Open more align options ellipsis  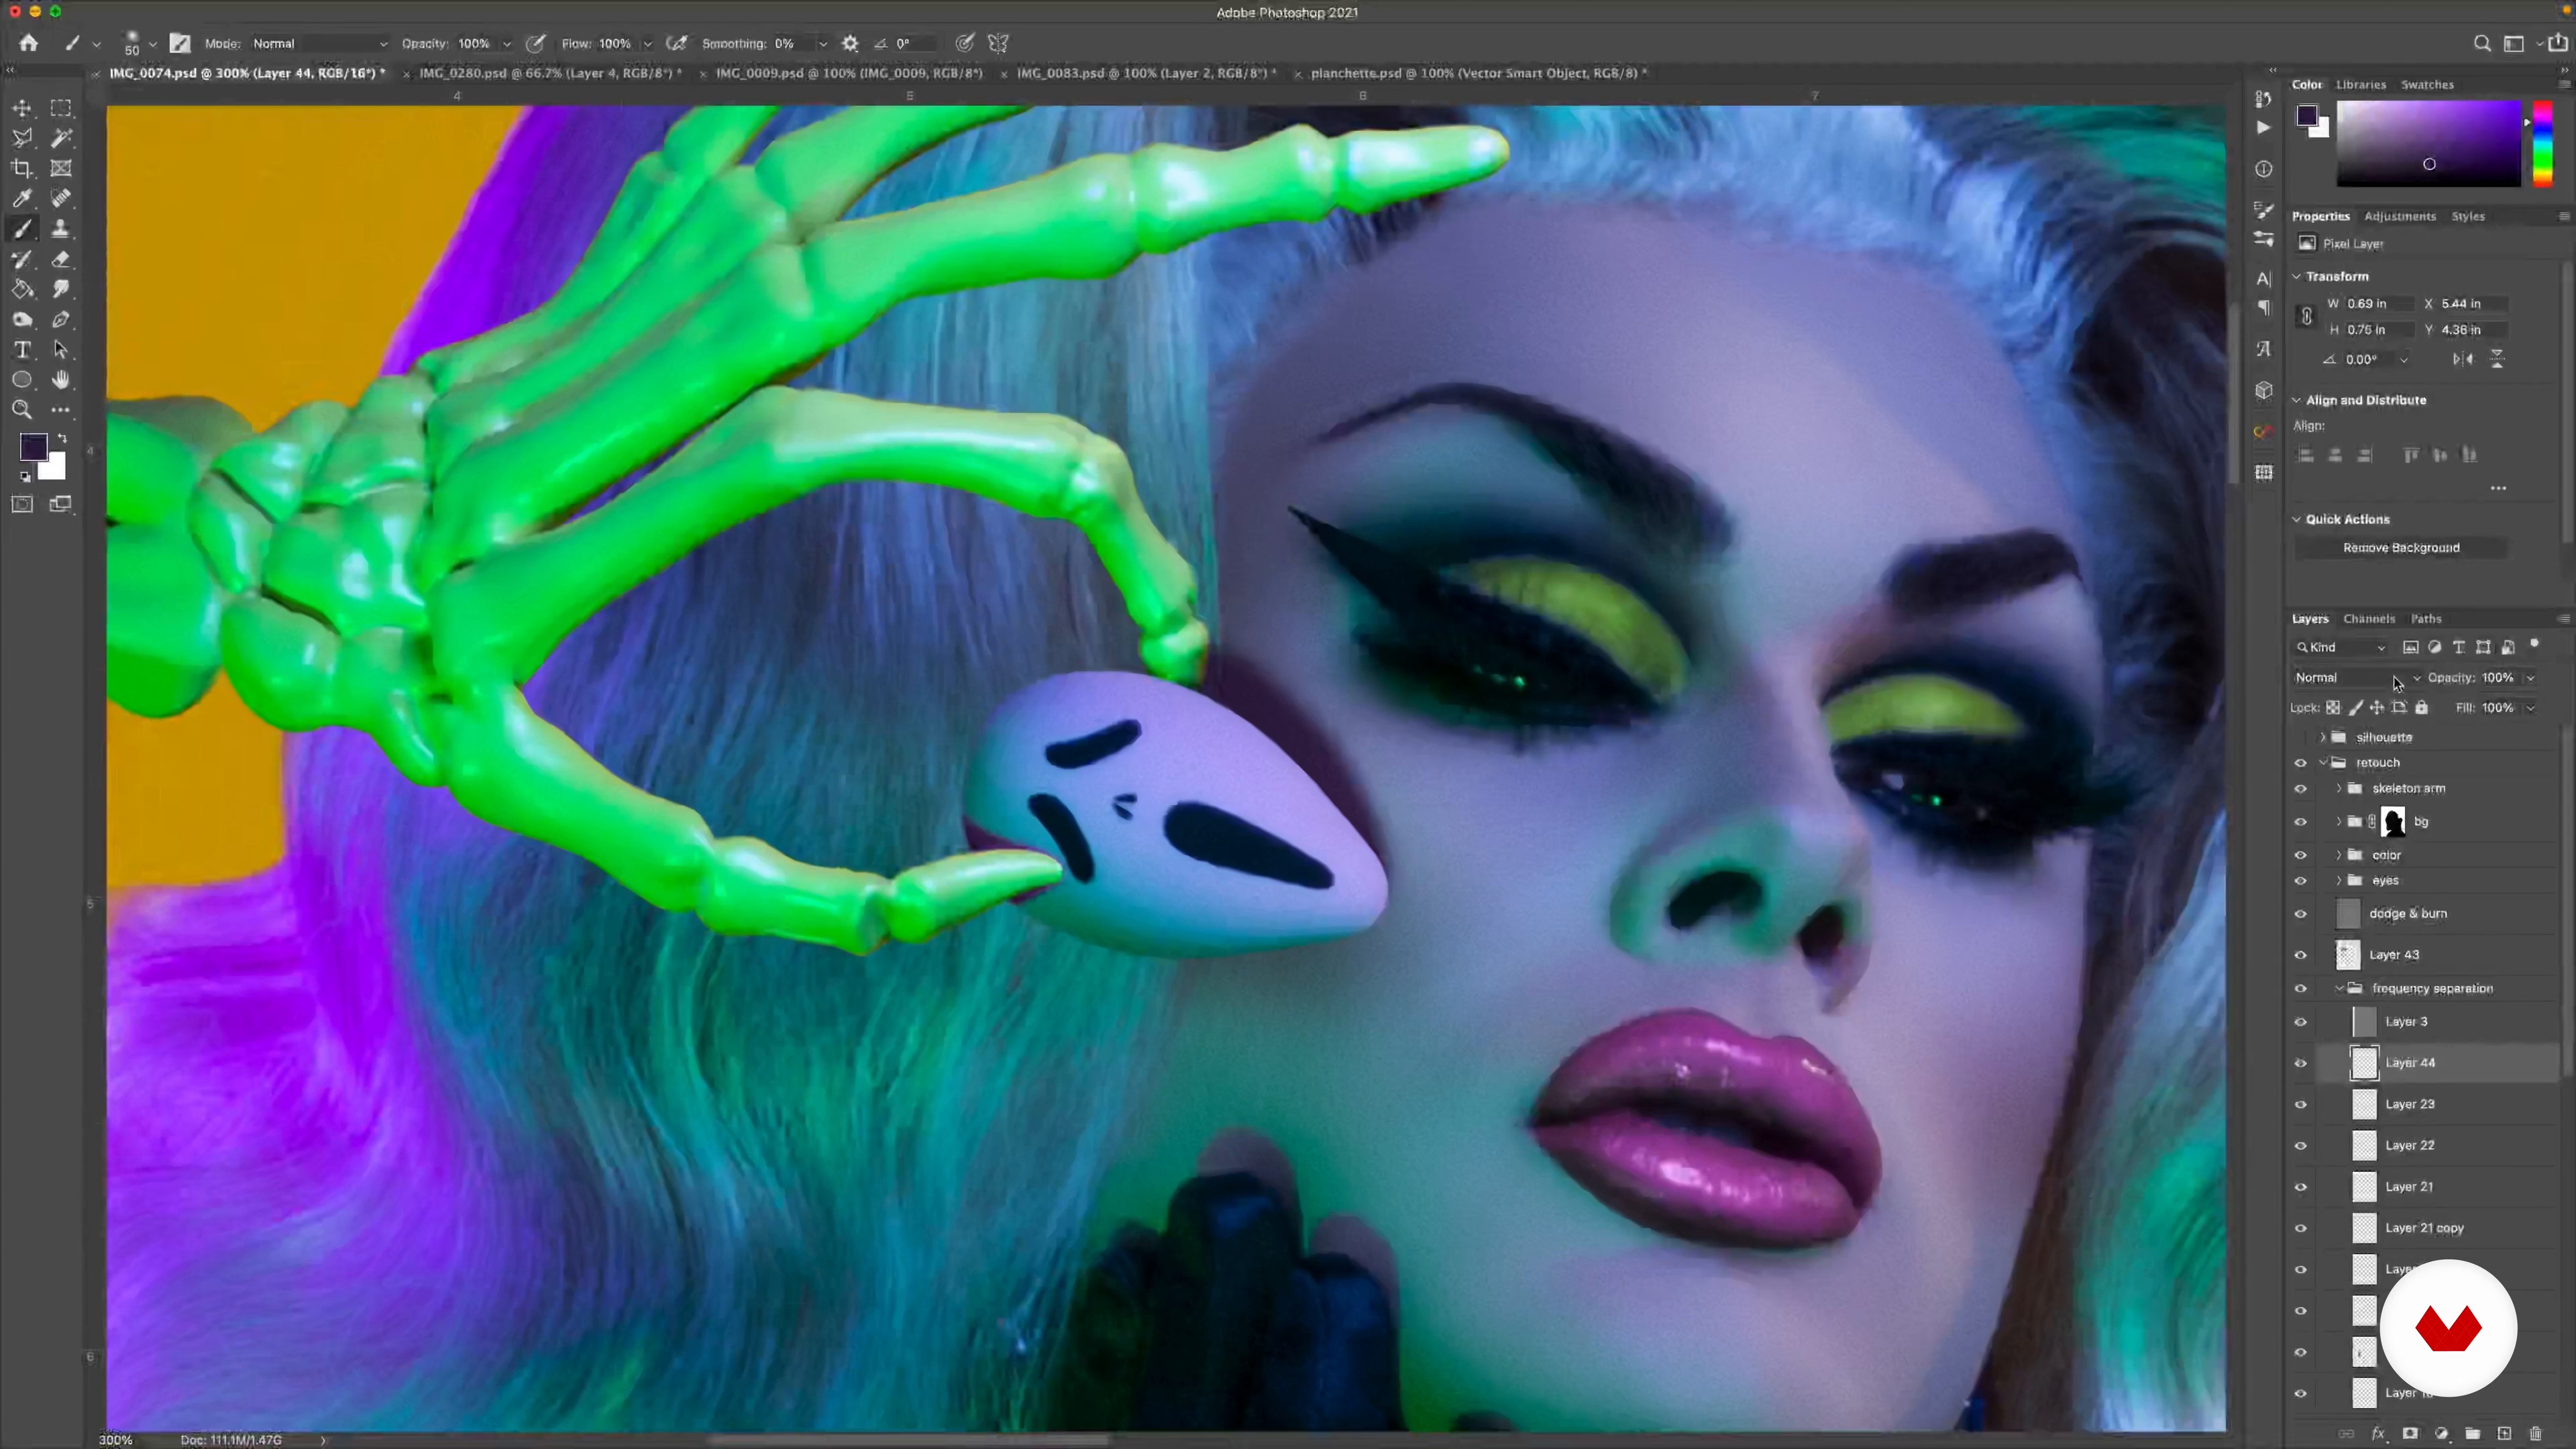point(2498,488)
